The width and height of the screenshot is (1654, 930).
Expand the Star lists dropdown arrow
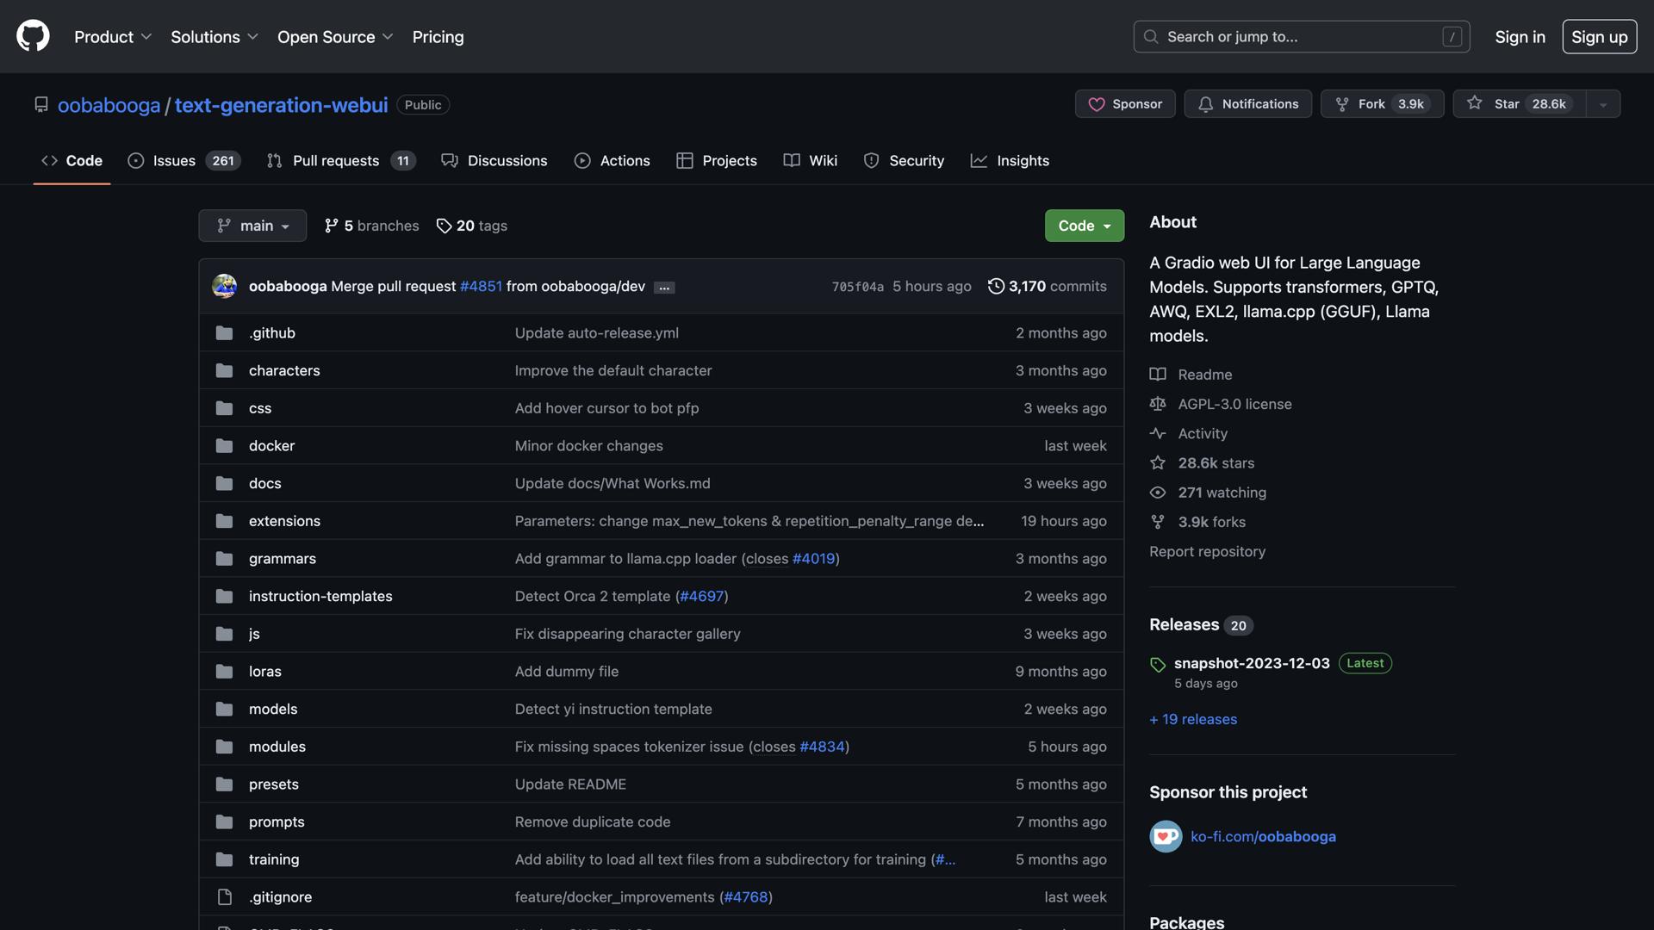pyautogui.click(x=1602, y=104)
